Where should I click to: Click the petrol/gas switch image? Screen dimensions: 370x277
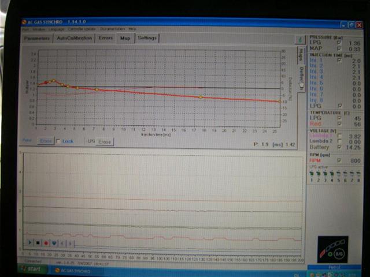333,250
